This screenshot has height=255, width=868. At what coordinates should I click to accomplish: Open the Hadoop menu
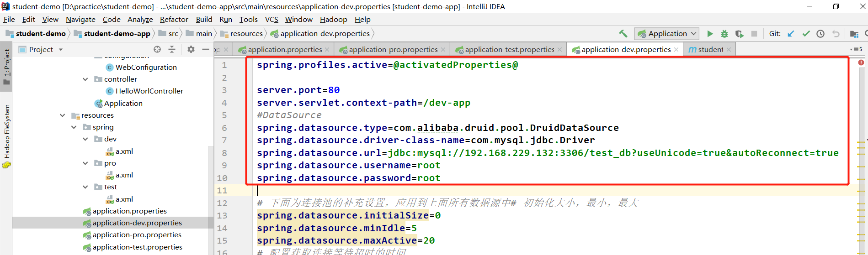333,19
